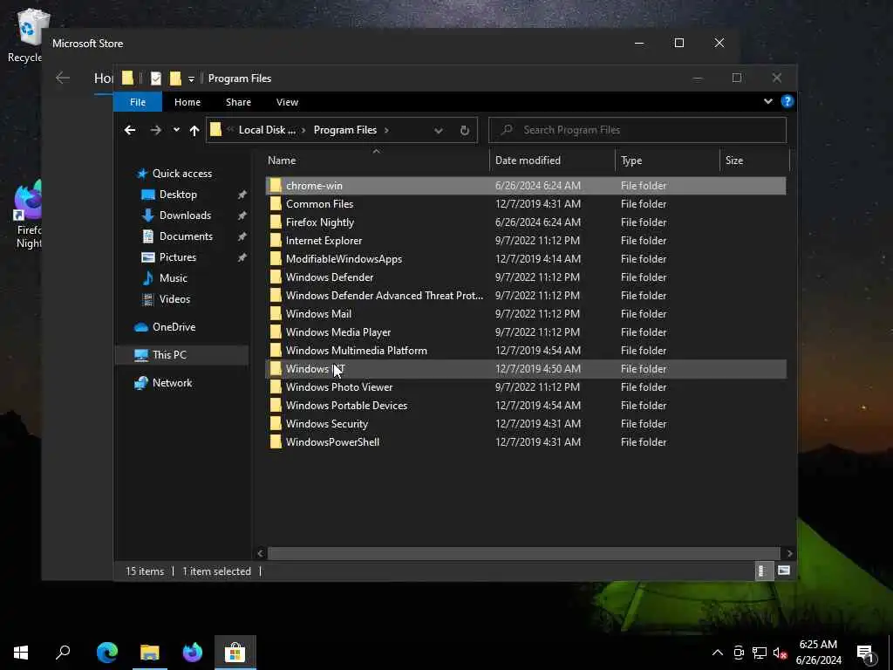Go up one folder level arrow
893x670 pixels.
click(x=194, y=131)
